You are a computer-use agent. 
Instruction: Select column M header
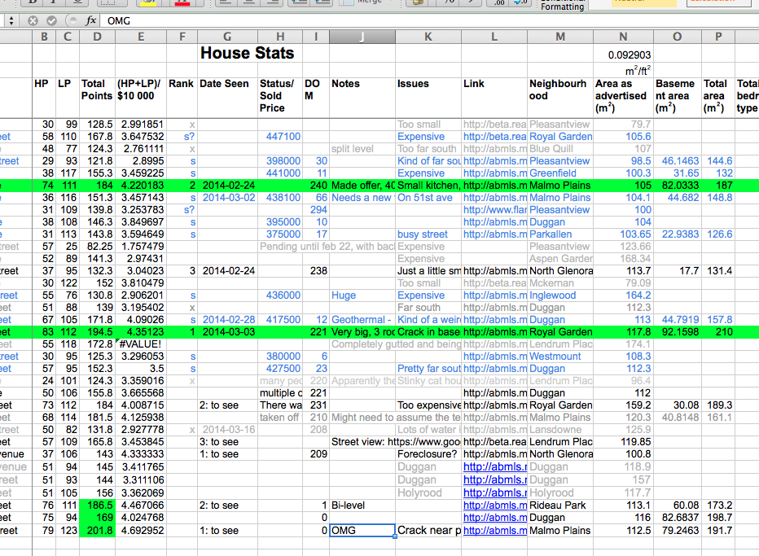(x=560, y=37)
